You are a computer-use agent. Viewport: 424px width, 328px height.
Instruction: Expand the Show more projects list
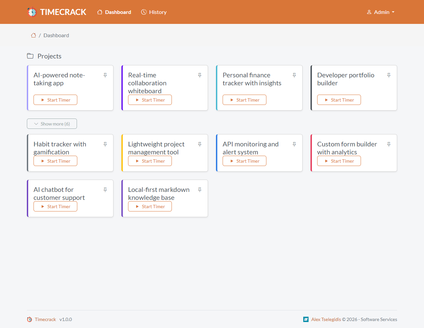coord(52,123)
